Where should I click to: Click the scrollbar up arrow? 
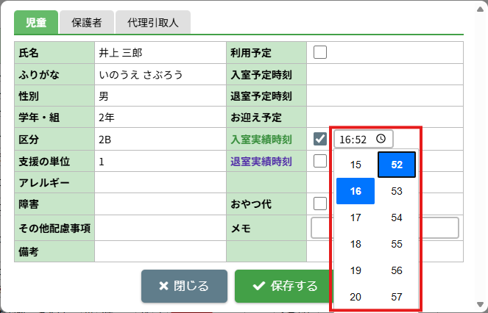[x=480, y=6]
